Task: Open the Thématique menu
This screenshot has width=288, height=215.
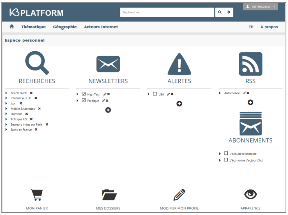Action: point(33,27)
